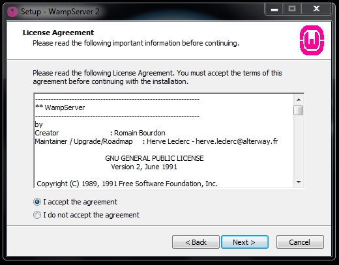339x265 pixels.
Task: Click the WampServer title bar icon
Action: pyautogui.click(x=12, y=12)
